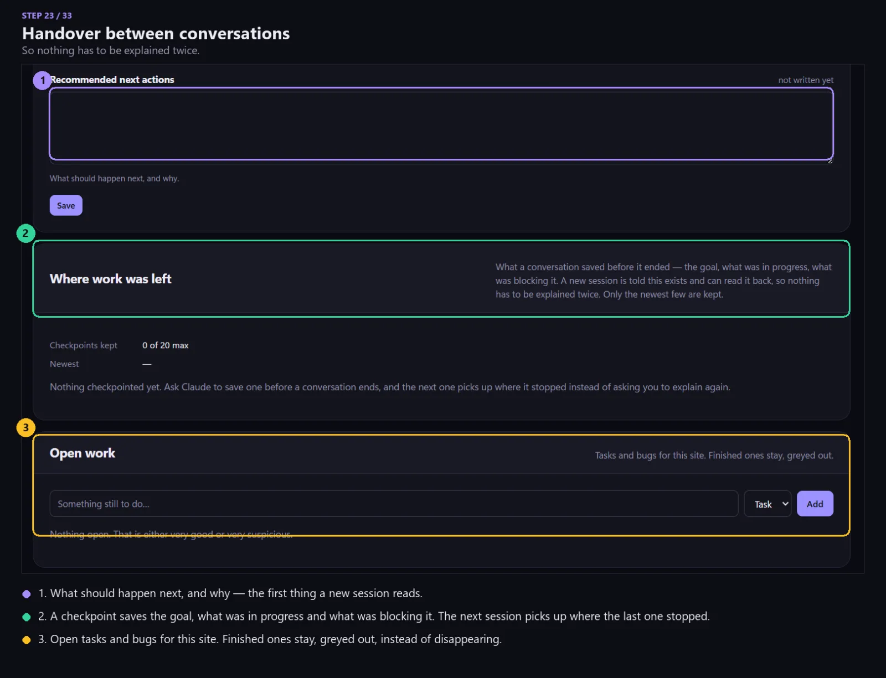Click the 'not written yet' status label
Viewport: 886px width, 678px height.
click(806, 80)
